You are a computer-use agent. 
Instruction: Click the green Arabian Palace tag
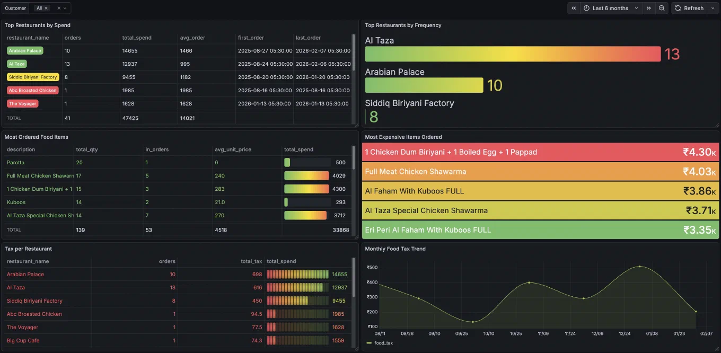click(25, 51)
